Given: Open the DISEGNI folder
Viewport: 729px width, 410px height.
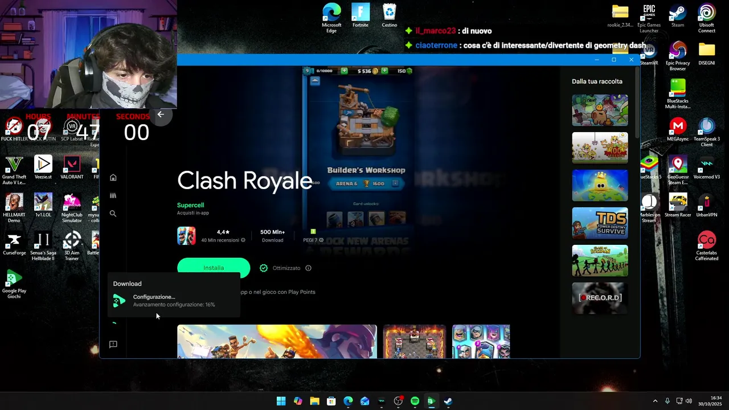Looking at the screenshot, I should (x=707, y=54).
